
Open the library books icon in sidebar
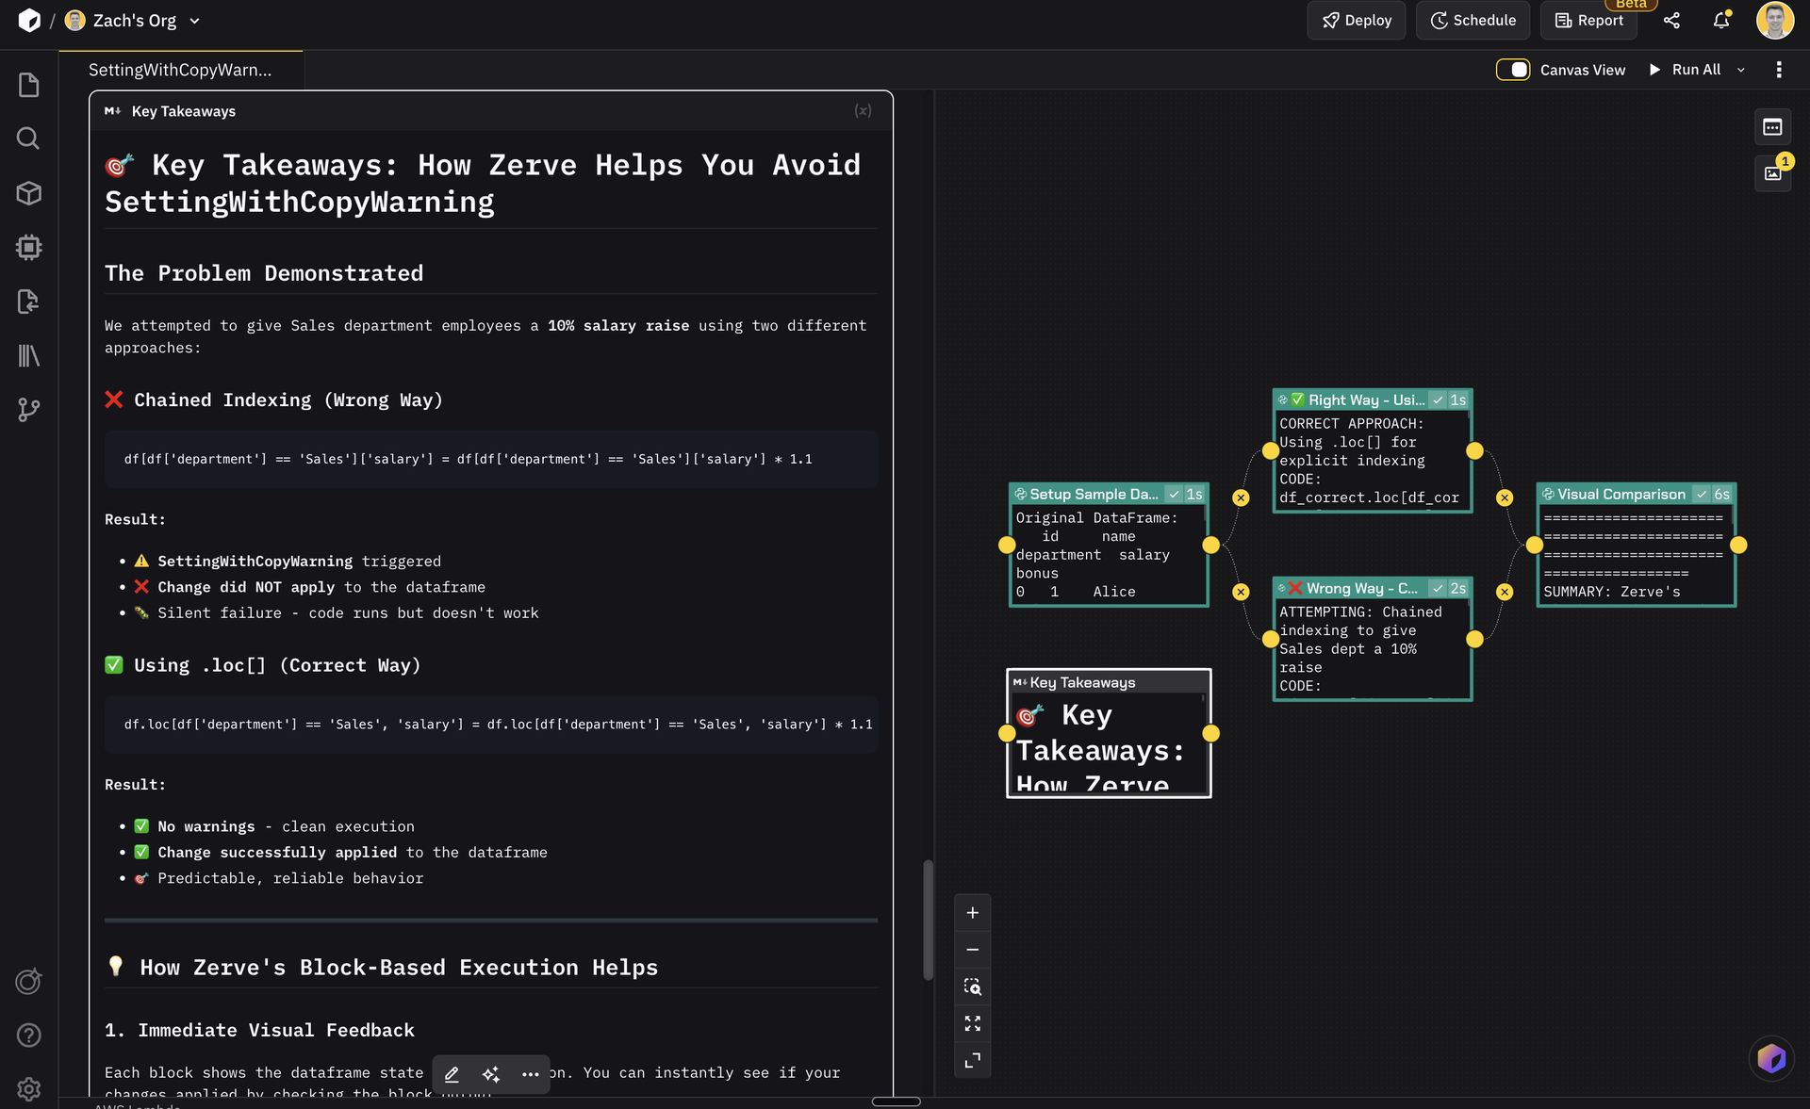(28, 356)
